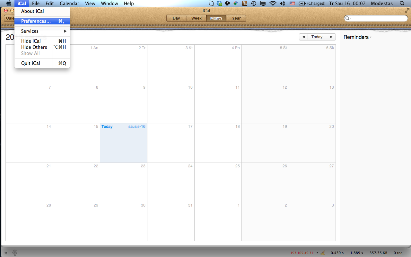Click the 0.439 s status entry

(337, 253)
